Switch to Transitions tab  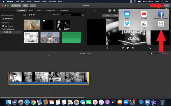[x=64, y=11]
